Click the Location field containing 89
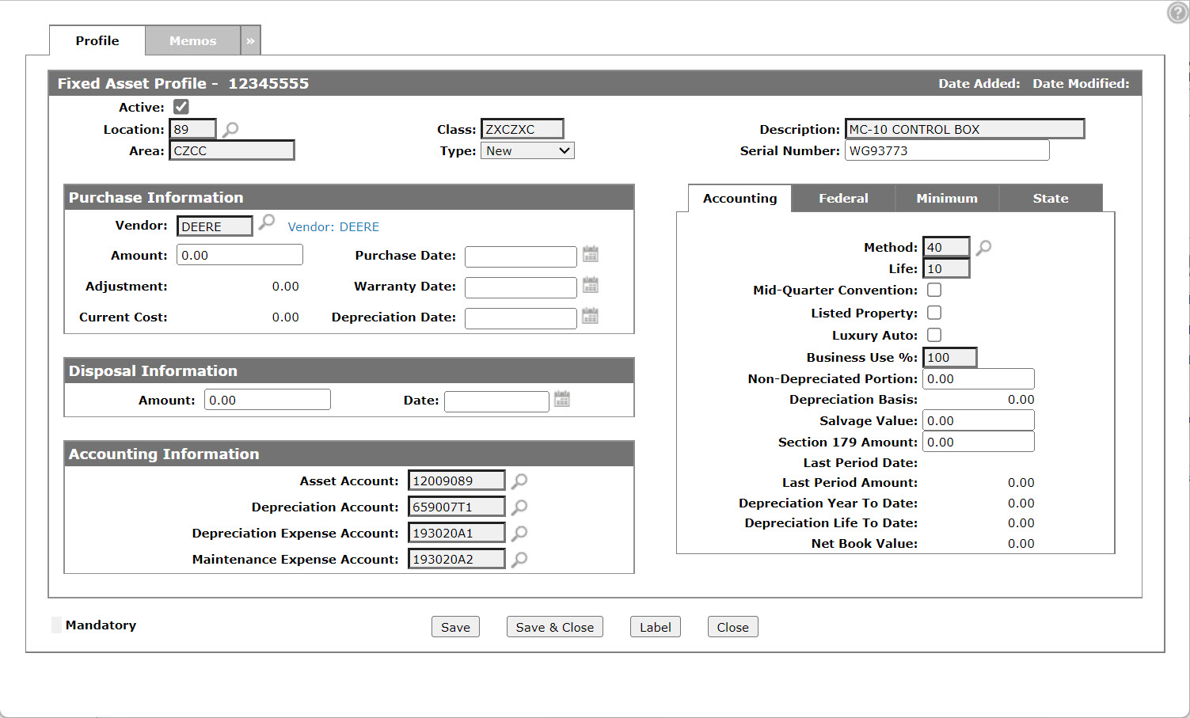Image resolution: width=1190 pixels, height=718 pixels. click(x=192, y=129)
